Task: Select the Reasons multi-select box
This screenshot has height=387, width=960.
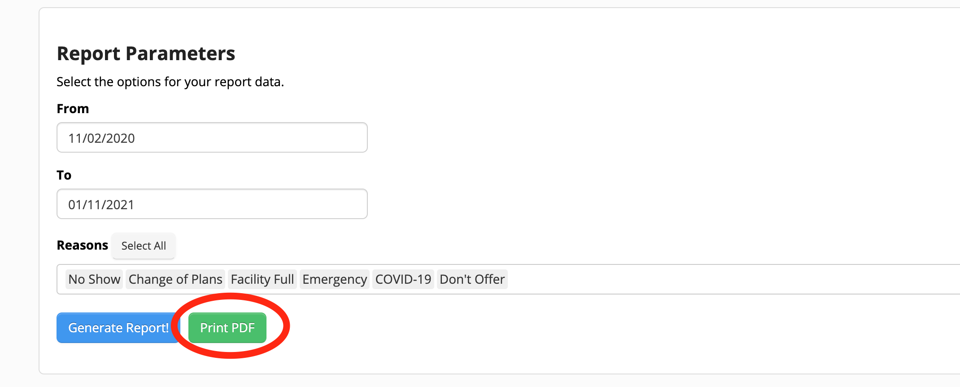Action: tap(673, 279)
